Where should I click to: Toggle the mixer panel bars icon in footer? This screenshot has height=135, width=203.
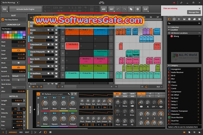50,132
